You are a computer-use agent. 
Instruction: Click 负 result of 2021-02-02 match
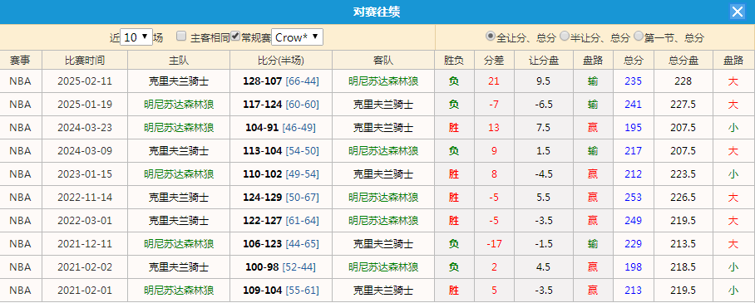[x=453, y=267]
